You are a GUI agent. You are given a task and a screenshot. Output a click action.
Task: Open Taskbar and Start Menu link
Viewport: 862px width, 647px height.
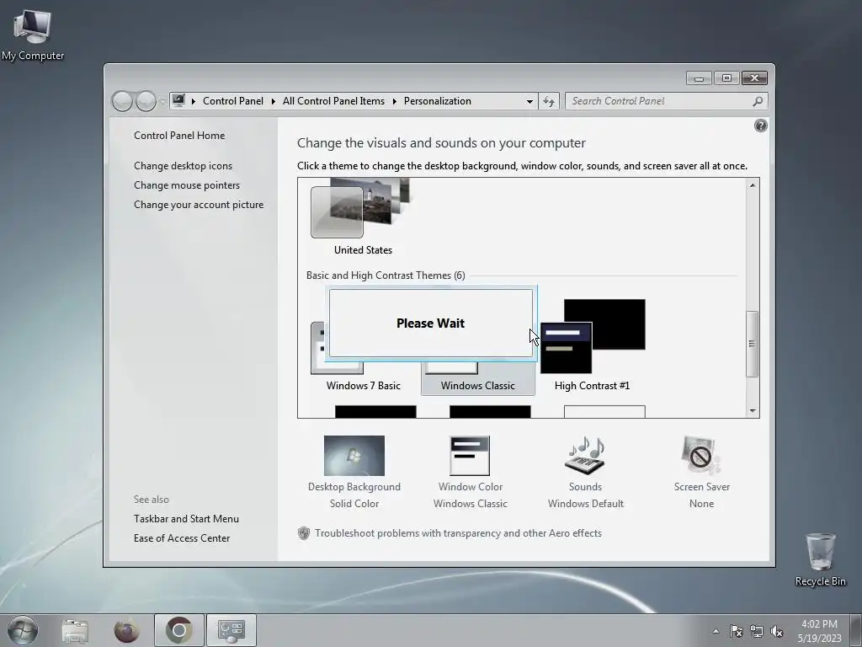(186, 519)
